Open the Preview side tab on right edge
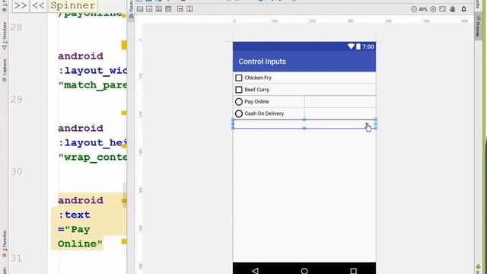The image size is (487, 274). click(x=478, y=27)
